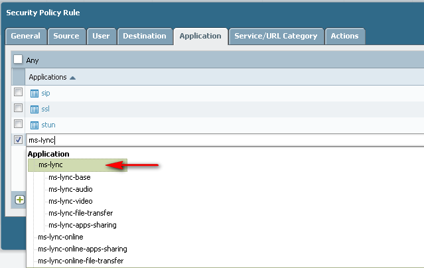
Task: Click the sip application table icon
Action: (x=35, y=94)
